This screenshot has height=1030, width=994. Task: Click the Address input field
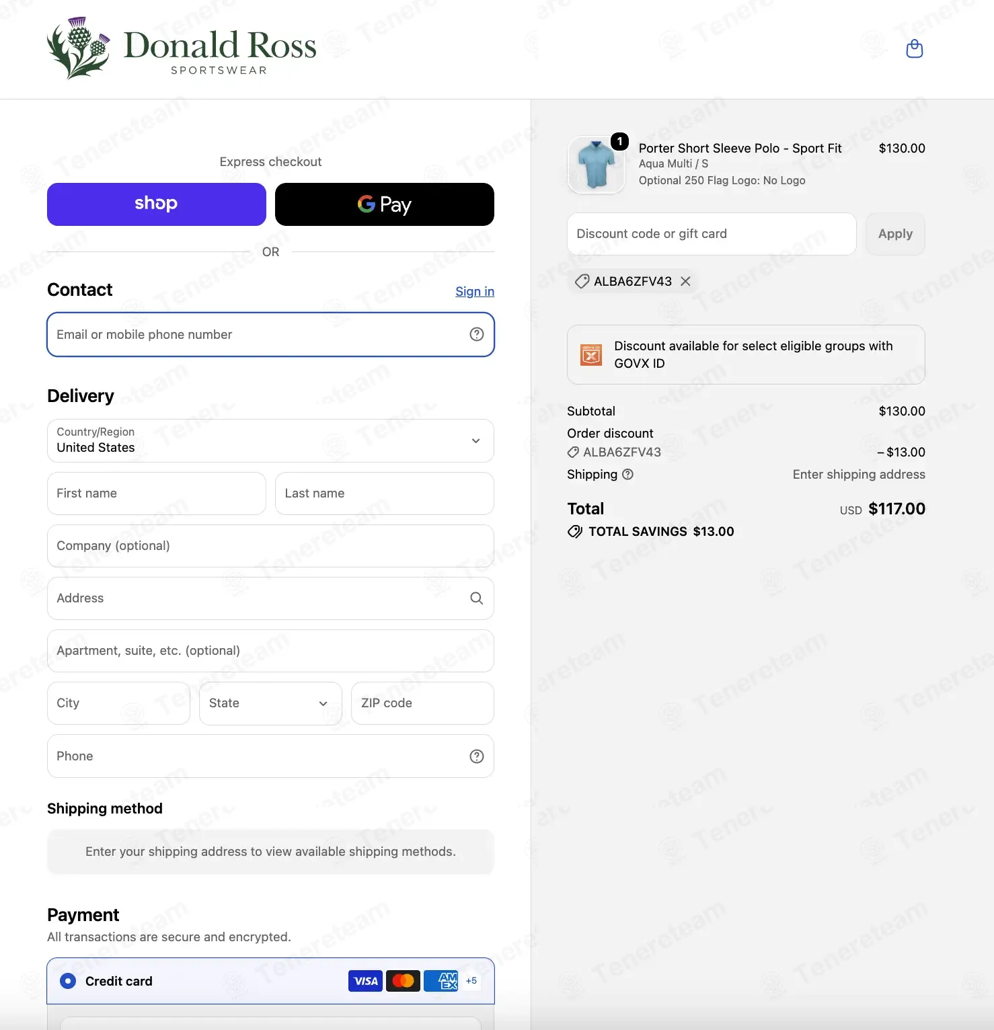pyautogui.click(x=270, y=598)
